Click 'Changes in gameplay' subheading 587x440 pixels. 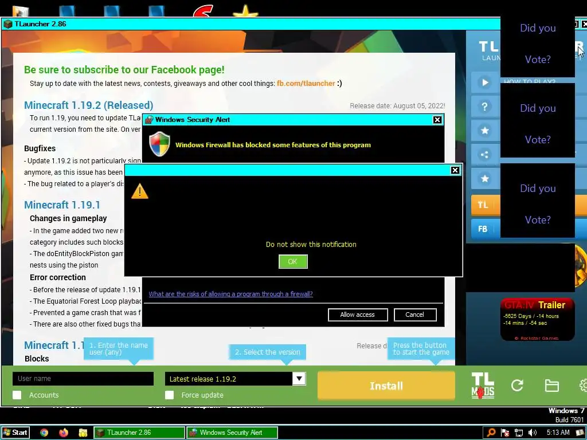pos(68,218)
